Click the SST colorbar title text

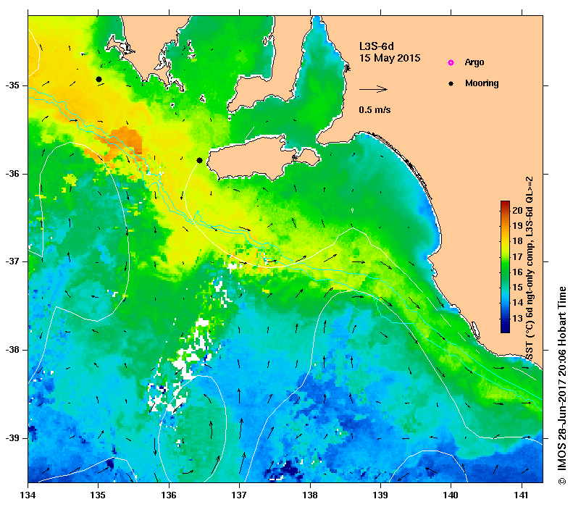(530, 269)
